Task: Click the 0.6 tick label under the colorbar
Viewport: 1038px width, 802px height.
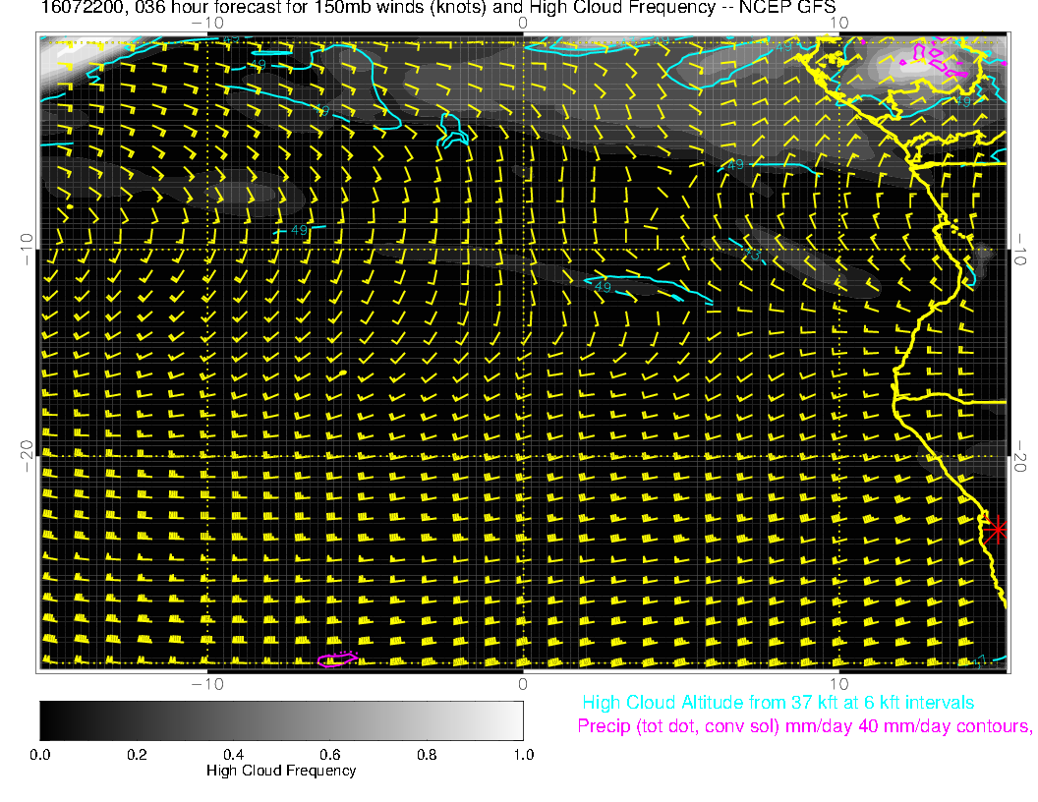Action: point(329,755)
